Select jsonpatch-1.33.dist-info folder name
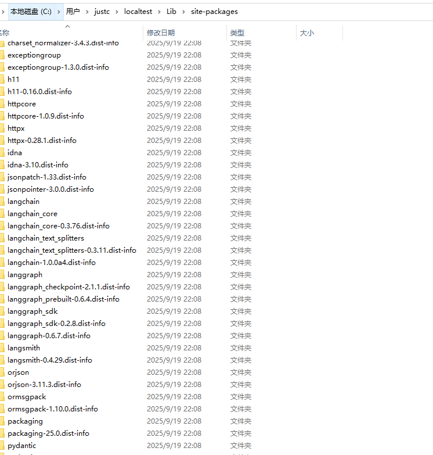The width and height of the screenshot is (433, 455). 47,177
